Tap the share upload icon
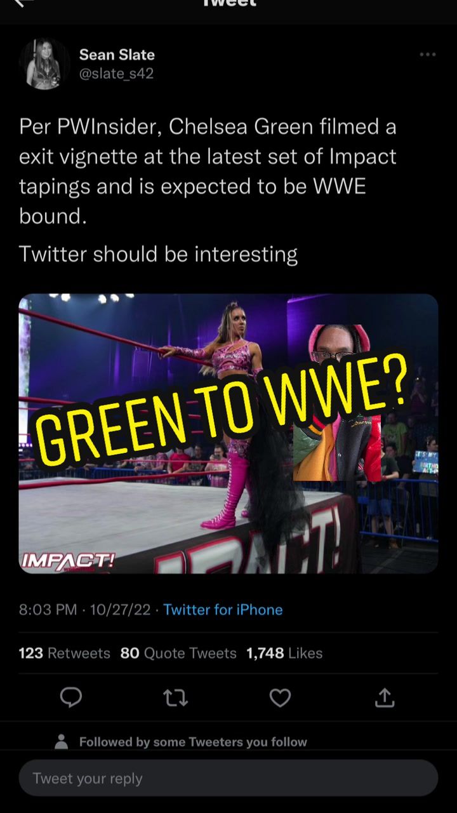 click(385, 697)
